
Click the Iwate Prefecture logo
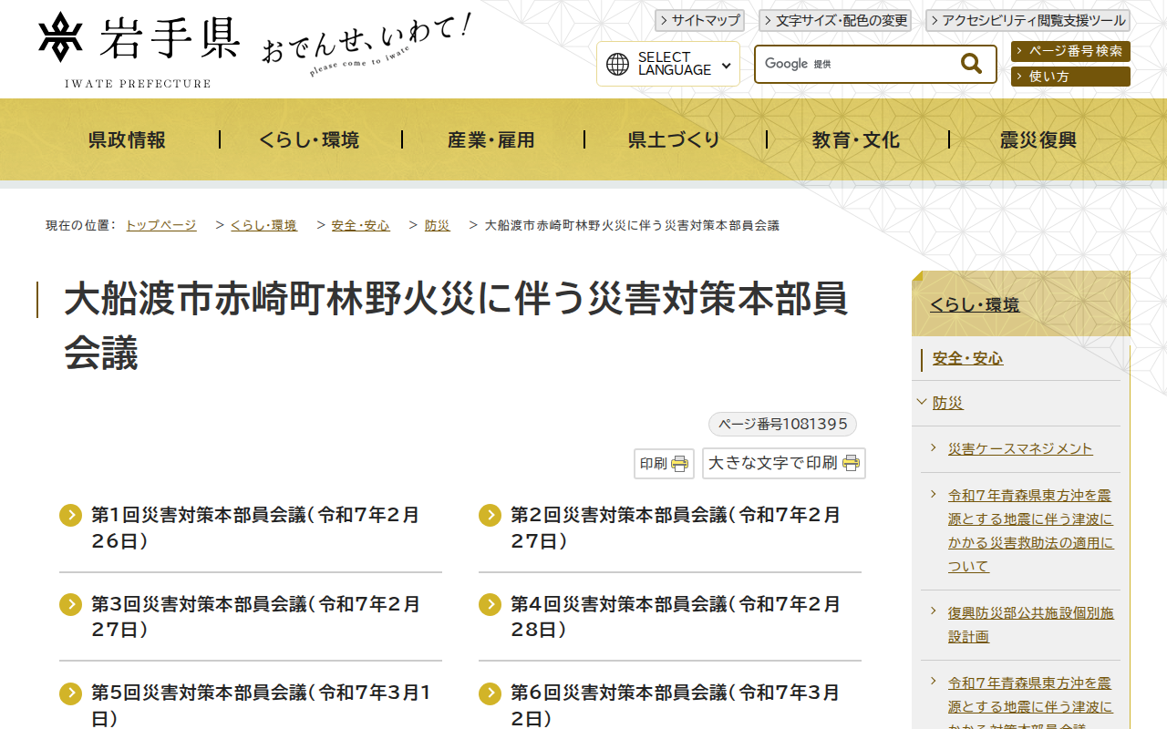tap(139, 50)
